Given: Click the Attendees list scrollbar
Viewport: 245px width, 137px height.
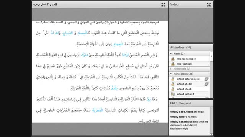Looking at the screenshot, I should (x=211, y=75).
